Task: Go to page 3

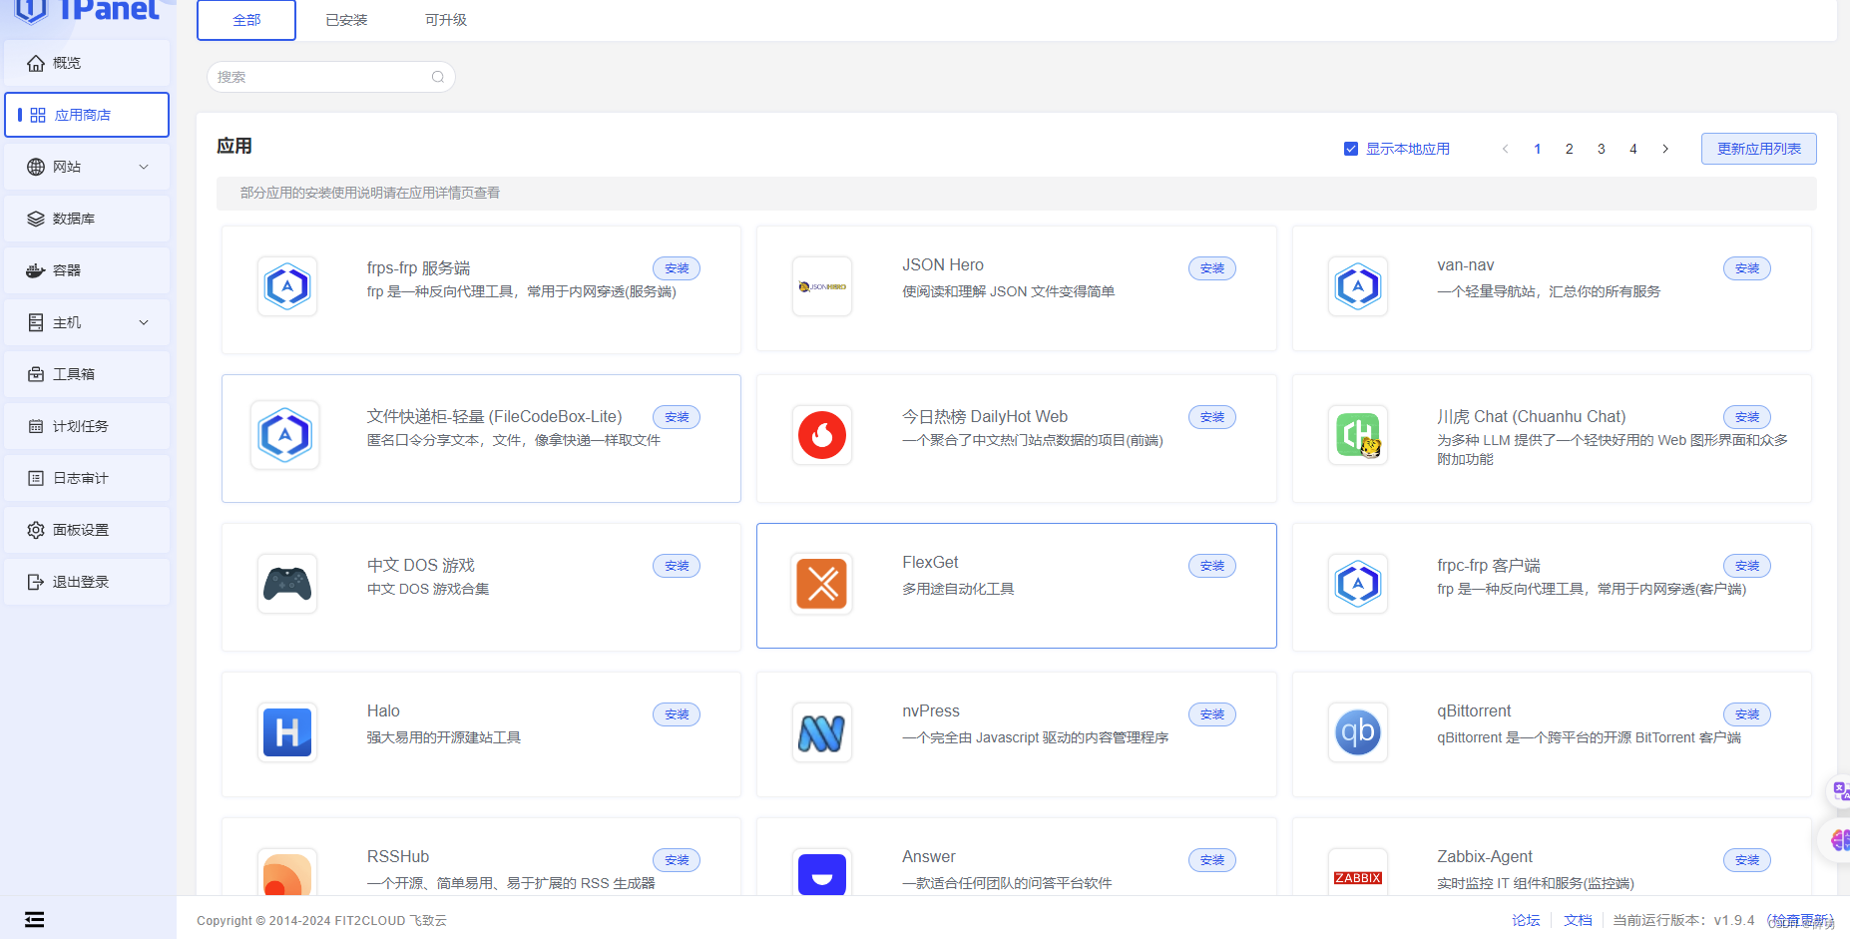Action: click(1602, 149)
